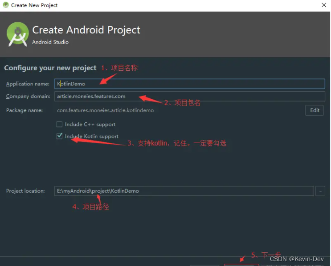Click the 'Create Android Project' title text
331x266 pixels.
click(x=86, y=30)
